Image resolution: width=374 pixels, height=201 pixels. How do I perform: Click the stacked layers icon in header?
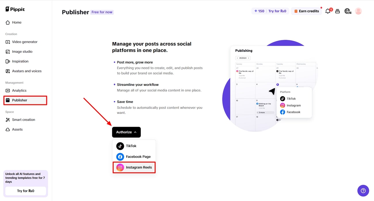[337, 11]
